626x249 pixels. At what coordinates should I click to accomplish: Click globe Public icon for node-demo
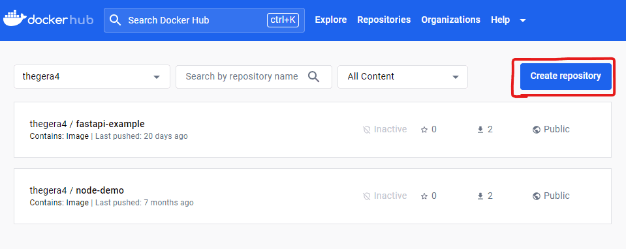[x=536, y=196]
